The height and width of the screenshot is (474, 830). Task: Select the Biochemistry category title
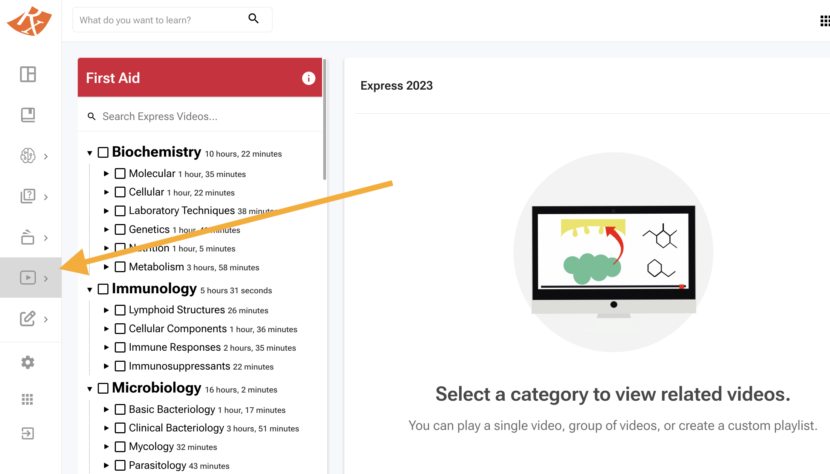(157, 152)
